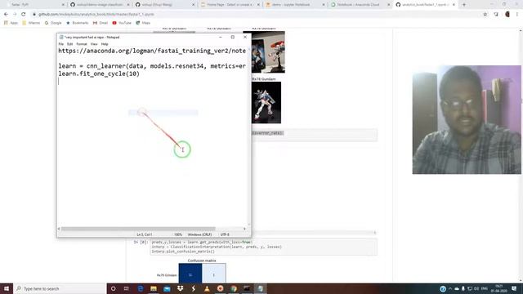Click the learn.fit_one_cycle(10) line in Notepad

coord(99,73)
